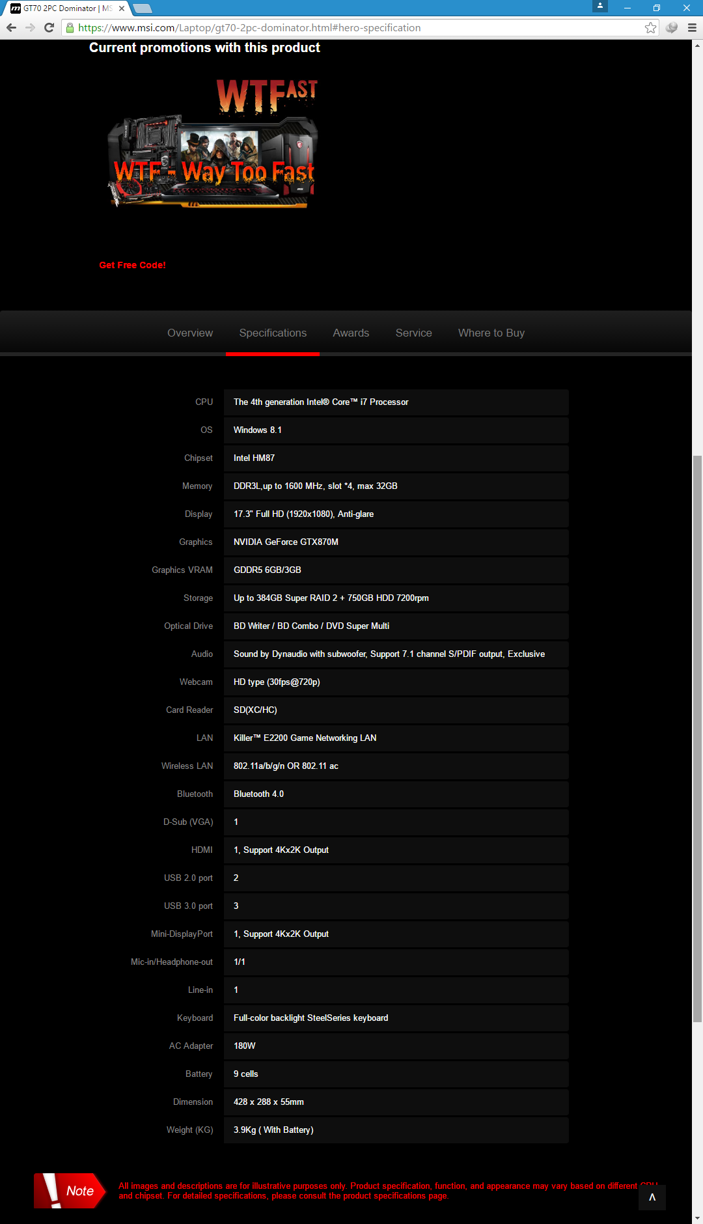
Task: Click the 'D-Sub (VGA)' row label
Action: click(x=188, y=822)
